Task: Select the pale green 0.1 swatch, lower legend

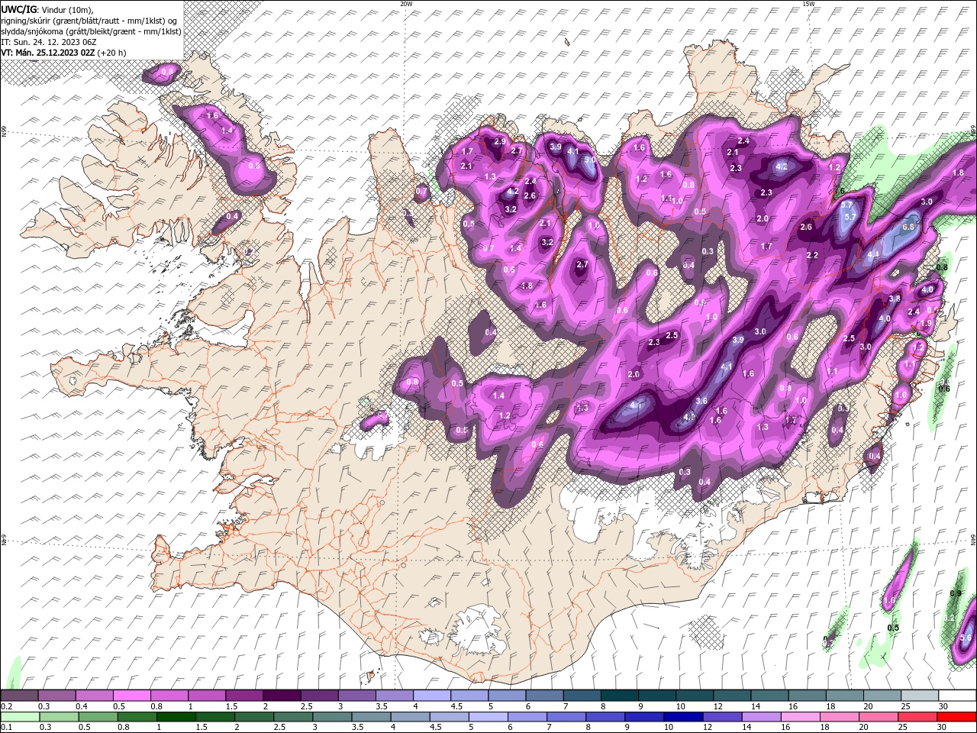Action: pos(20,717)
